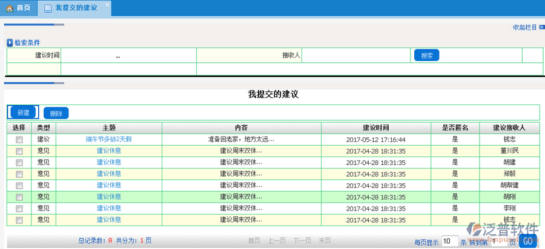Viewport: 545px width, 249px height.
Task: Click the document icon on 我提交的建议 tab
Action: 48,8
